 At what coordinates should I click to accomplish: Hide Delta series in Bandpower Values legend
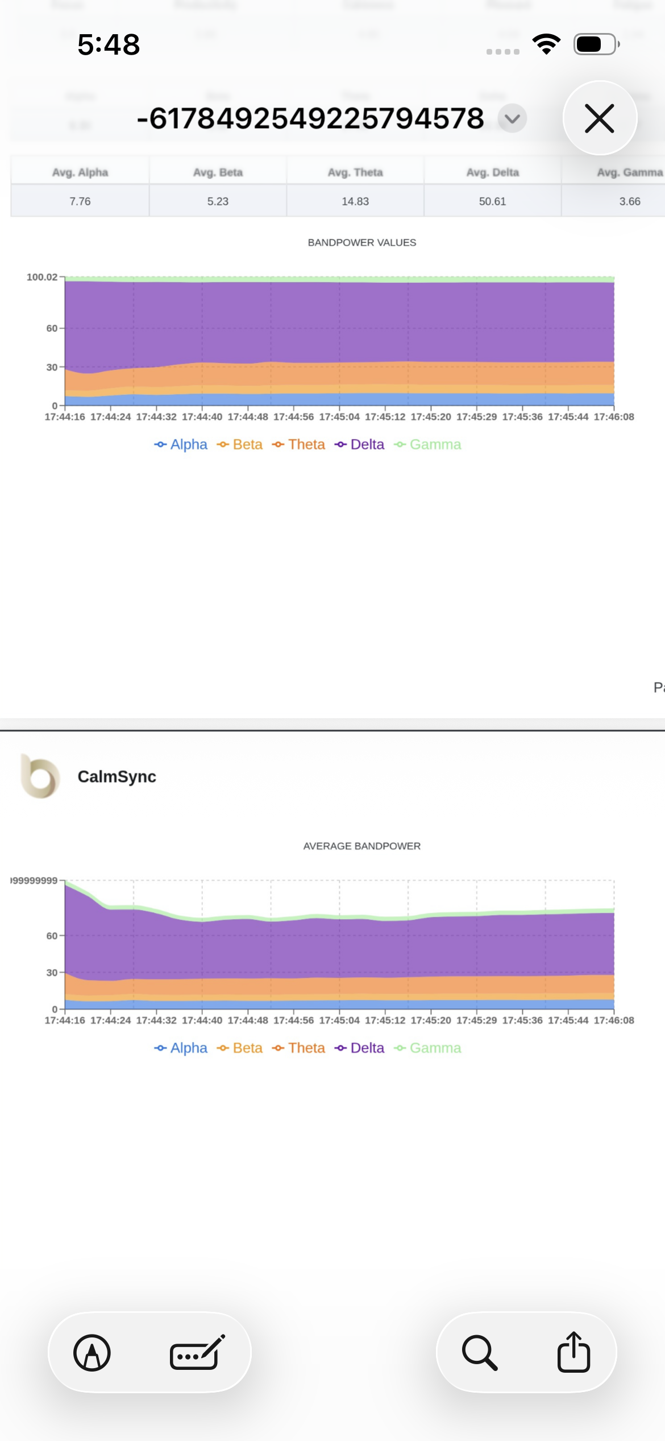coord(360,444)
